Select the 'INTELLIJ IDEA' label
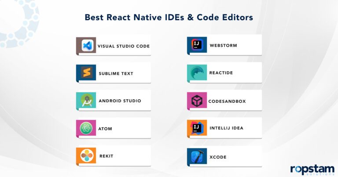This screenshot has height=177, width=338. (226, 128)
